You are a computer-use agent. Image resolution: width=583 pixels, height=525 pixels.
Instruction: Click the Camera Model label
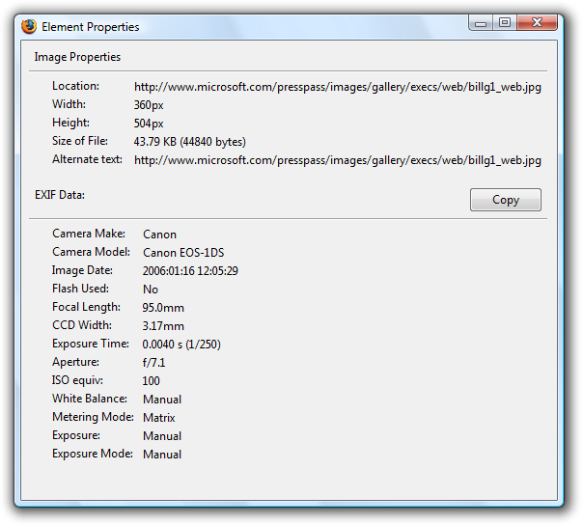pos(91,252)
